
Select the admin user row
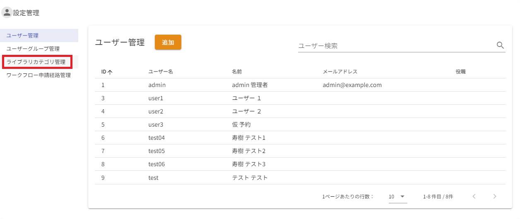click(157, 85)
